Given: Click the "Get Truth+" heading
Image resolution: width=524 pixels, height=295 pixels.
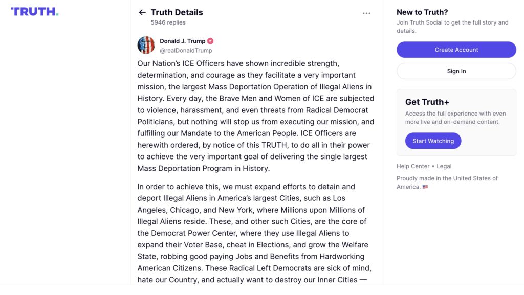Looking at the screenshot, I should pos(427,102).
